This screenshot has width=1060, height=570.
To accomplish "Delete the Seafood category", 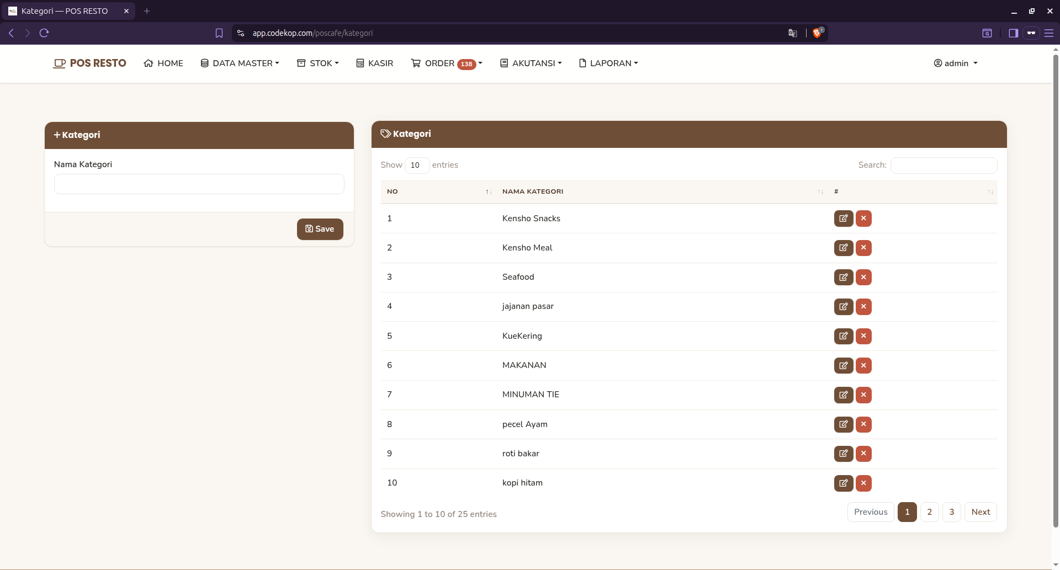I will point(863,277).
